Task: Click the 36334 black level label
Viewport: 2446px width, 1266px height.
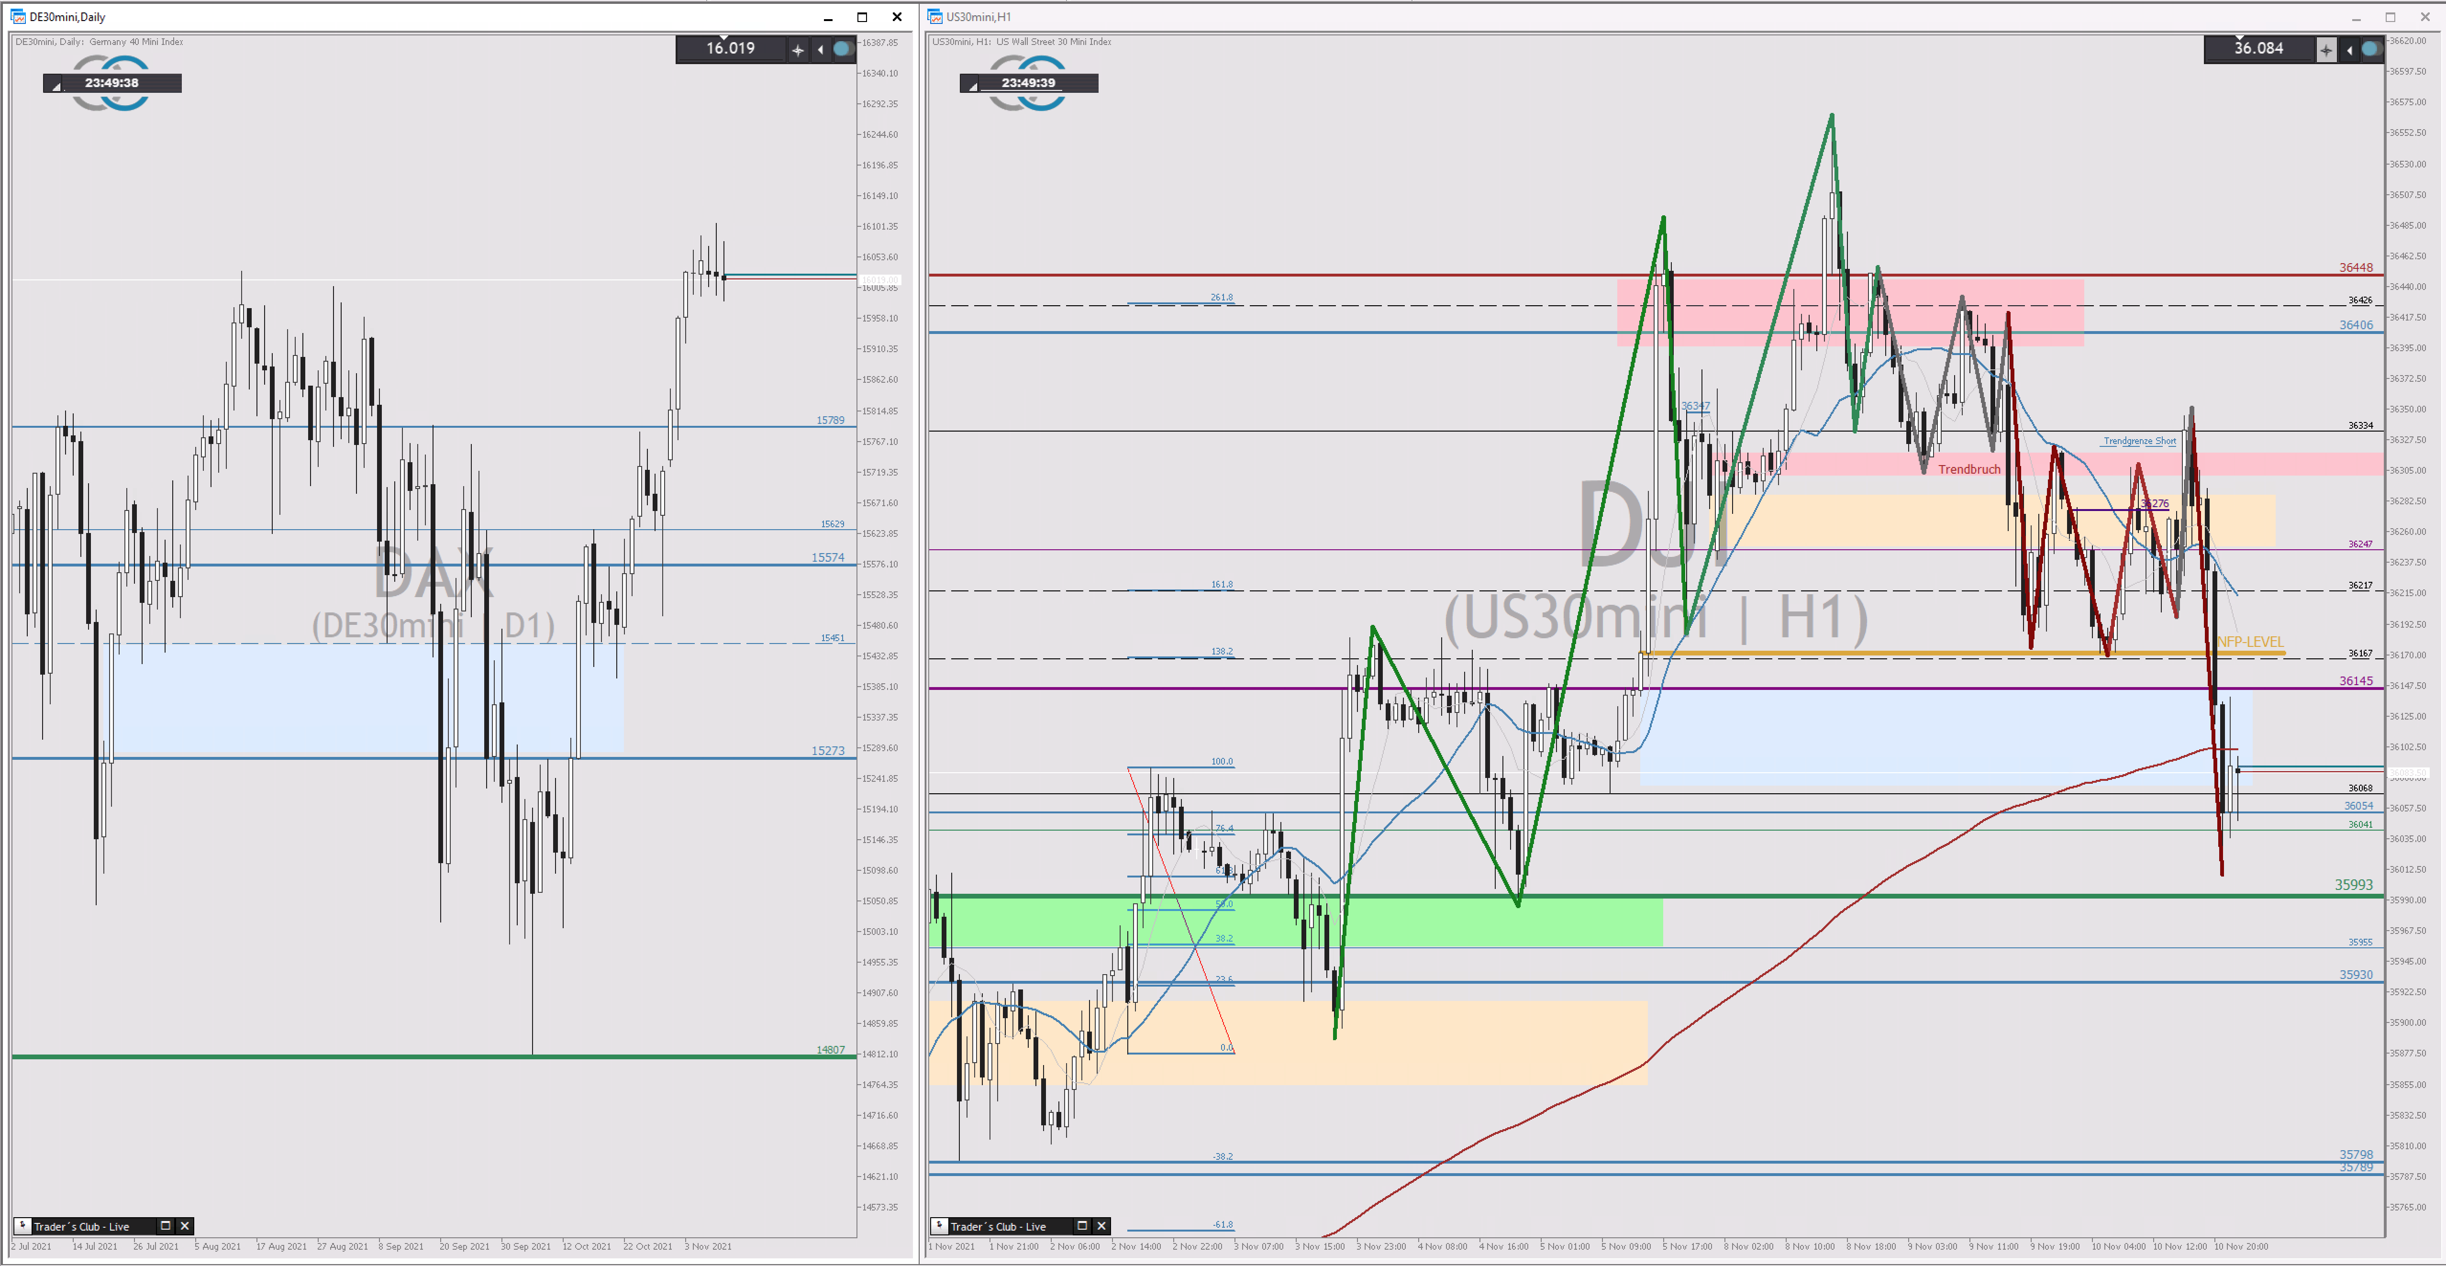Action: coord(2360,425)
